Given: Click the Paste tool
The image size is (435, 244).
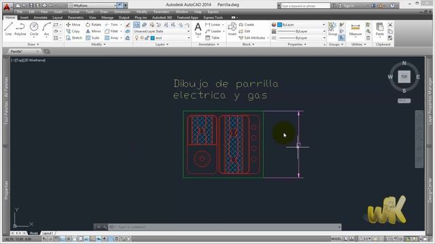Looking at the screenshot, I should point(379,29).
